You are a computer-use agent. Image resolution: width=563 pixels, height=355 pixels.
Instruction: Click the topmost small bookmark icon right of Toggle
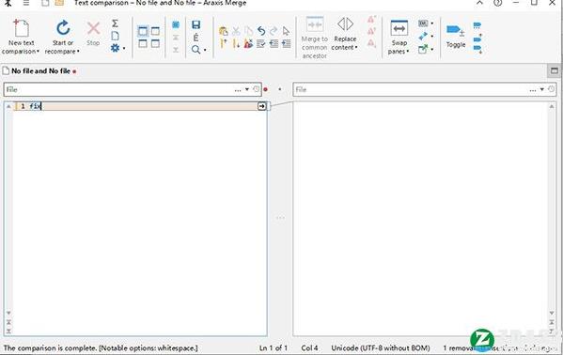(x=477, y=25)
